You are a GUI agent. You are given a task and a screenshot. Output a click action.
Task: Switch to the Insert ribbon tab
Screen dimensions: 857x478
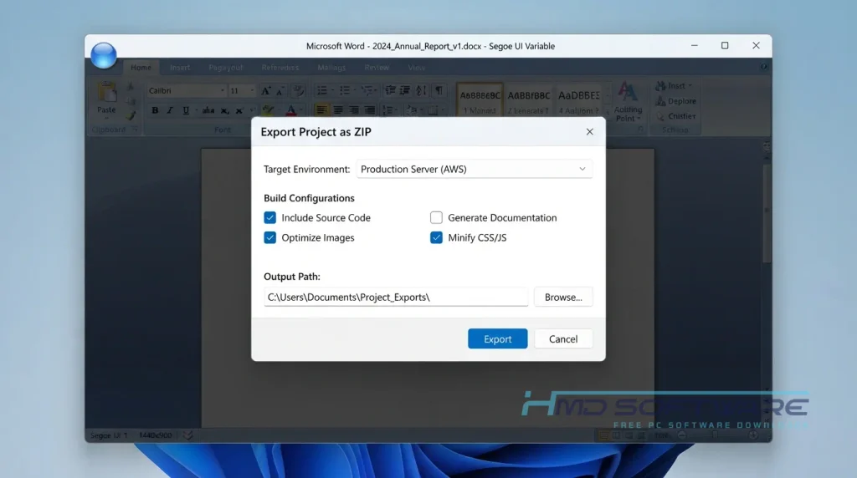[x=180, y=67]
